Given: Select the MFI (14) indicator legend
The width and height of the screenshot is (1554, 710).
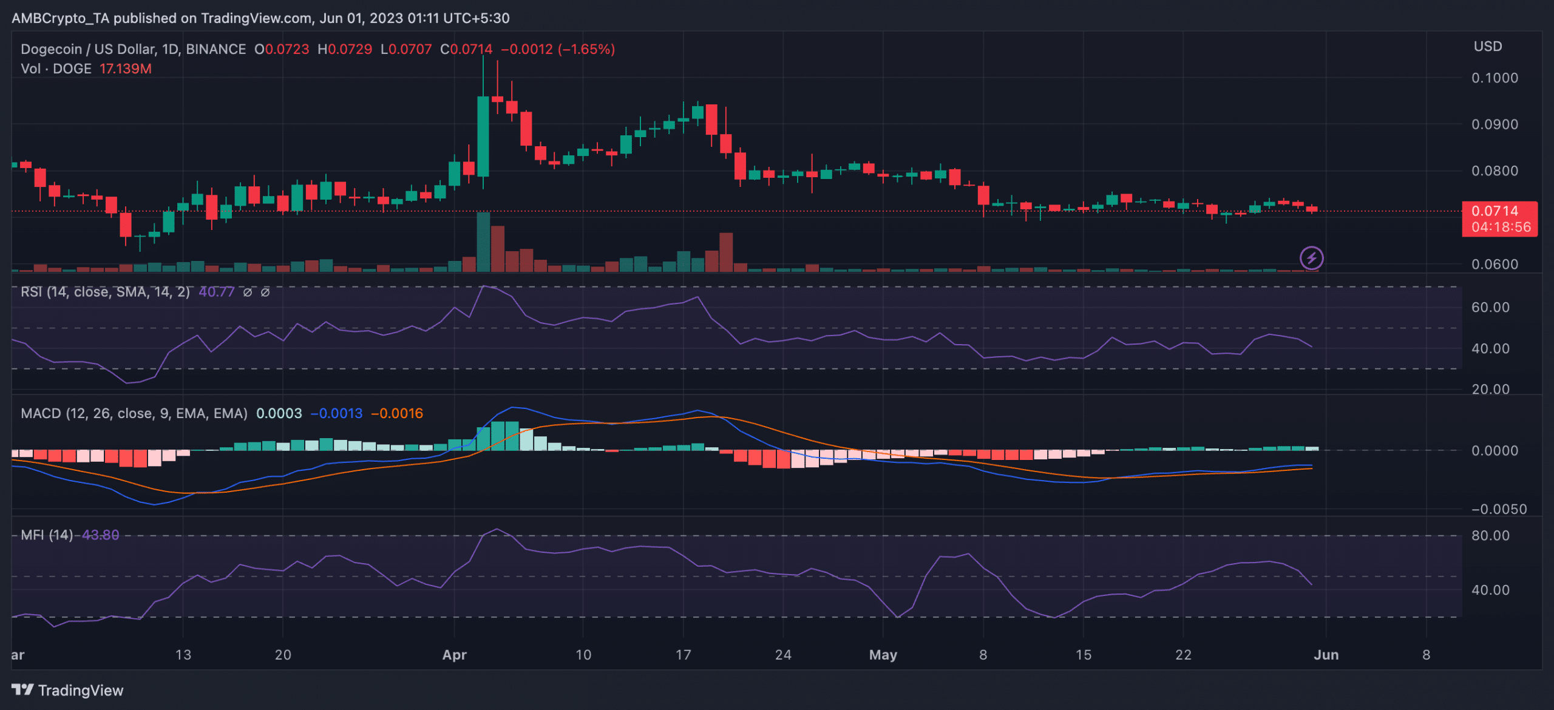Looking at the screenshot, I should (47, 535).
